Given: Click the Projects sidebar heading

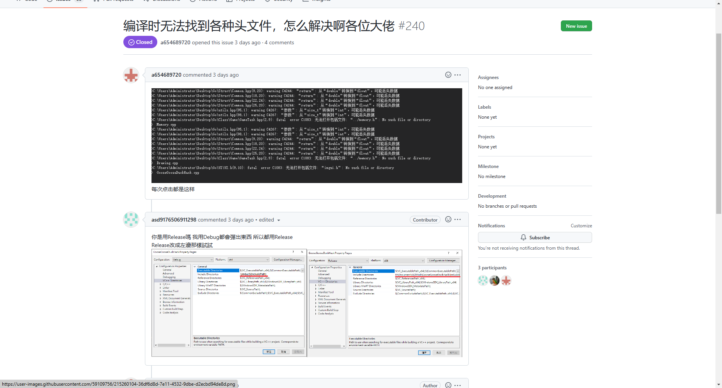Looking at the screenshot, I should (486, 137).
